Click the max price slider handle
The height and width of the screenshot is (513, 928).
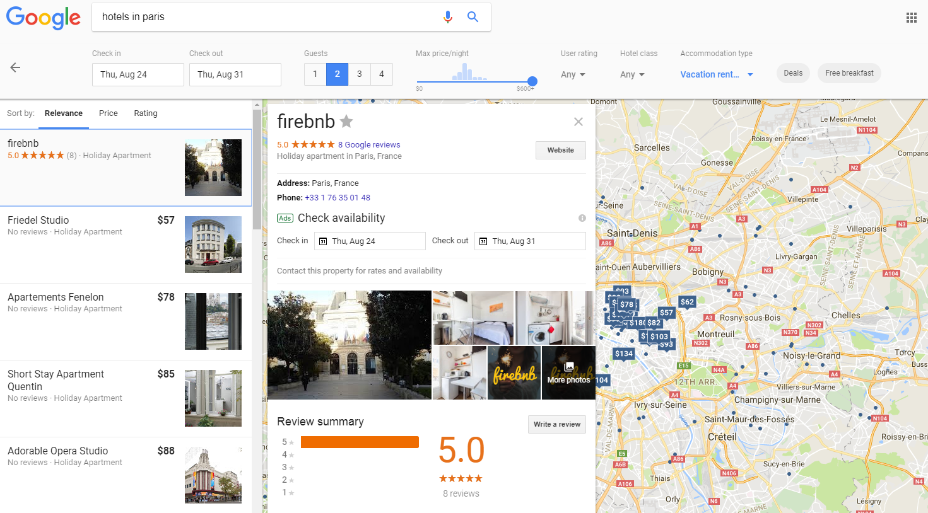pyautogui.click(x=532, y=81)
